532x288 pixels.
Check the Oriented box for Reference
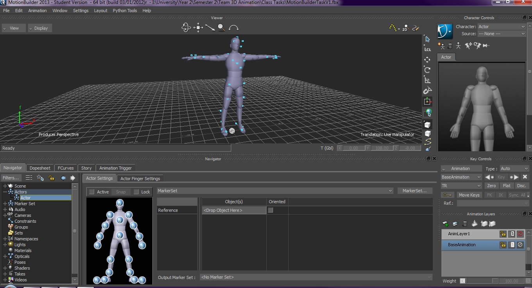coord(270,210)
